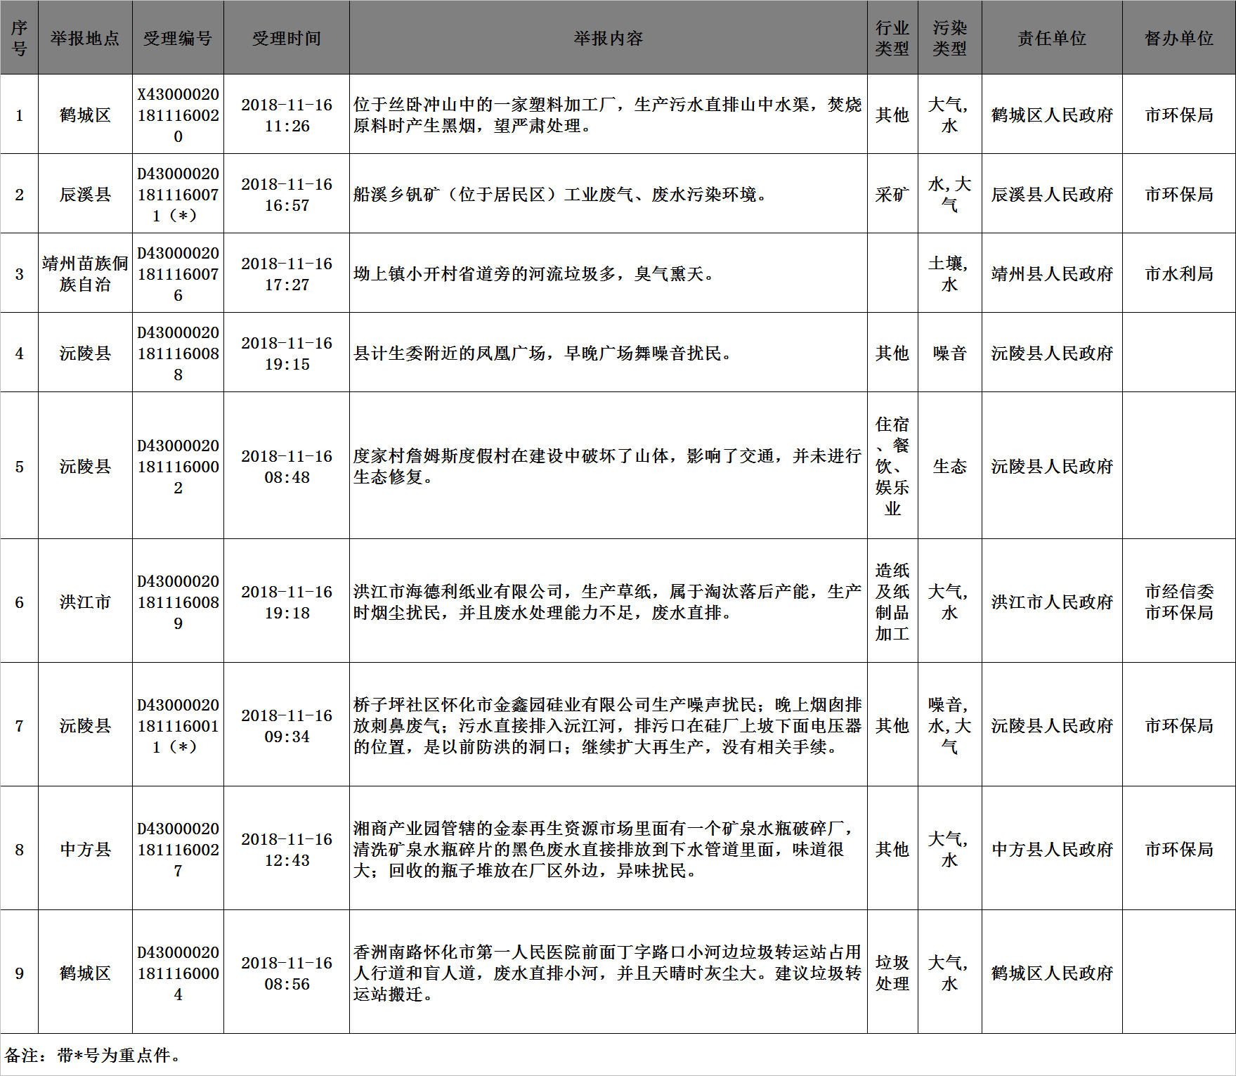Click the time cell 2018-11-16 08:56

point(287,973)
